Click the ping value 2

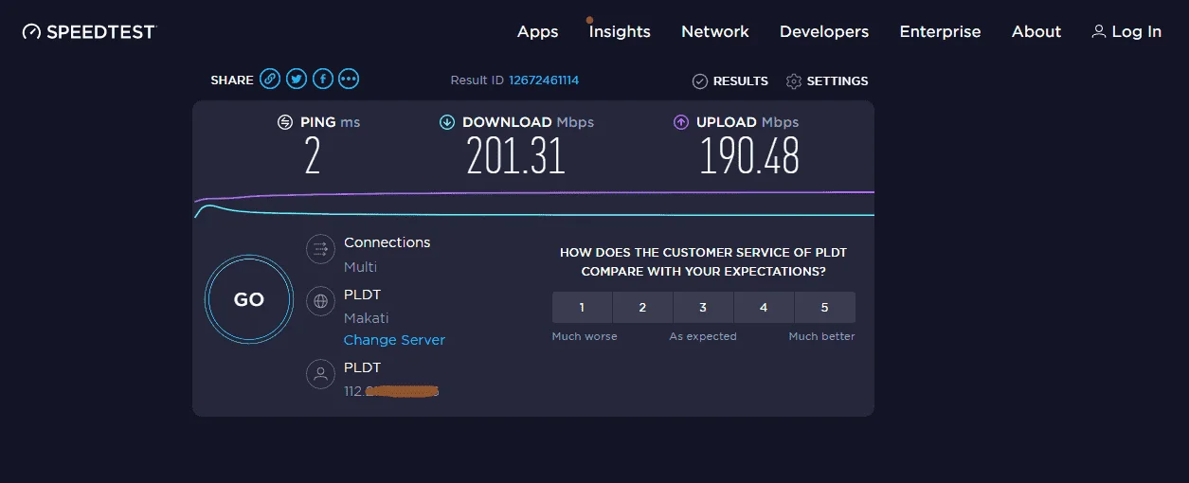313,156
